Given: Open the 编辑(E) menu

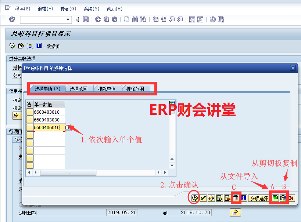Looking at the screenshot, I should coord(45,9).
